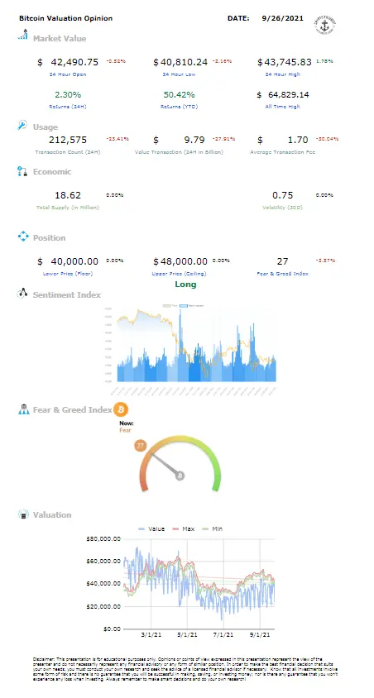
Task: Click the Total Supply value 18.62
Action: (x=68, y=195)
